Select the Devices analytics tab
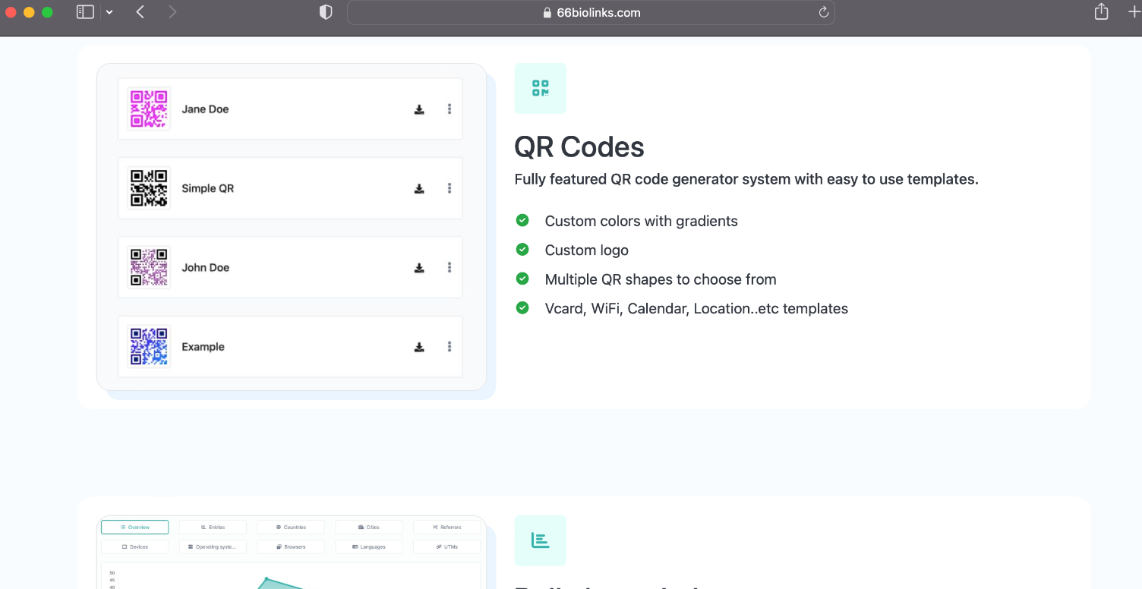Image resolution: width=1142 pixels, height=589 pixels. [x=134, y=546]
